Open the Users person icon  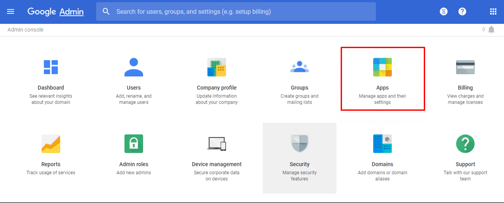(134, 67)
